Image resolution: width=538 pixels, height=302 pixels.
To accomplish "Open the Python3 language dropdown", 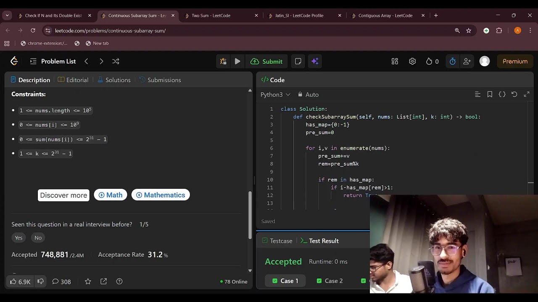I will click(x=275, y=94).
